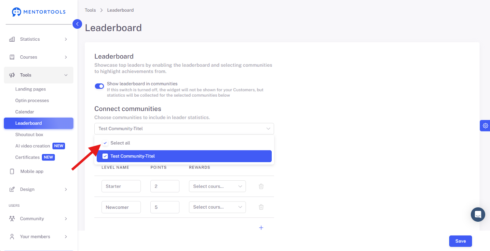Image resolution: width=490 pixels, height=251 pixels.
Task: Click the Starter level name field
Action: pos(121,186)
